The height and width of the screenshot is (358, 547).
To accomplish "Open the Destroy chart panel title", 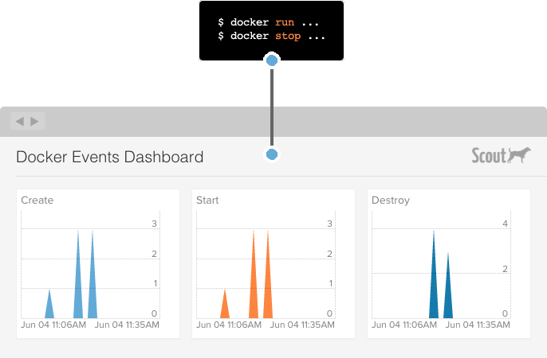I will pyautogui.click(x=391, y=200).
